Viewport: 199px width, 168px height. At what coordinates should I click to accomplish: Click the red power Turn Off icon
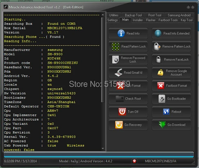click(122, 112)
